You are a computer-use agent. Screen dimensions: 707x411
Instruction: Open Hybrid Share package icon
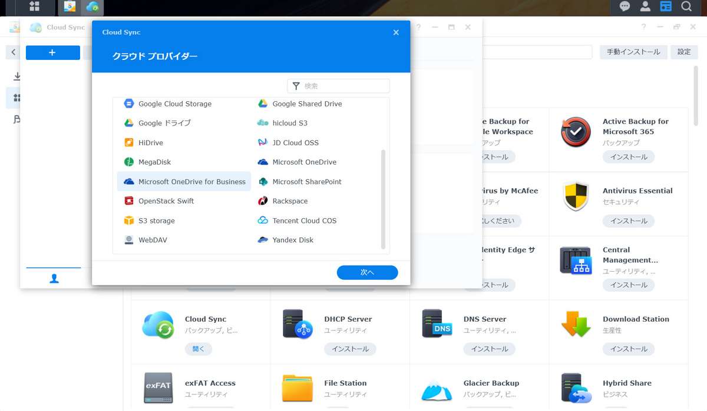point(576,388)
